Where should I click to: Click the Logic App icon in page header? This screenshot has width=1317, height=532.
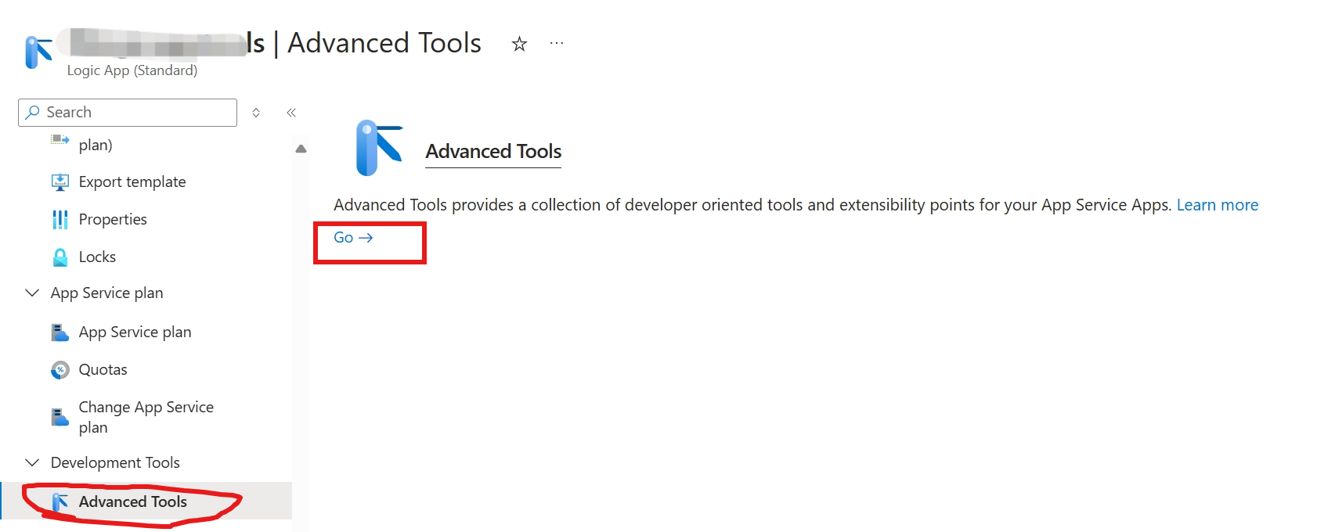[38, 52]
